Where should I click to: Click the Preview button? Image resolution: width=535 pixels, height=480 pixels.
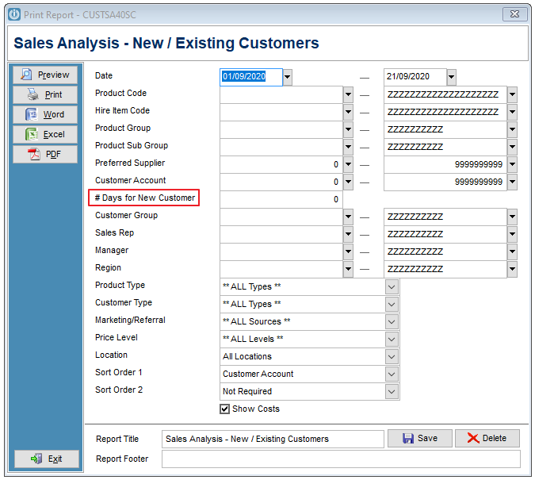pos(45,75)
